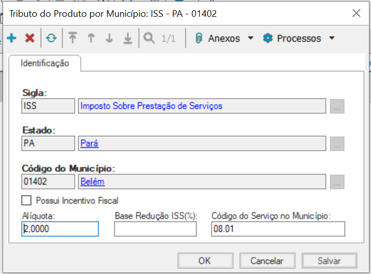This screenshot has height=274, width=371.
Task: Go to next record down arrow
Action: coord(109,38)
